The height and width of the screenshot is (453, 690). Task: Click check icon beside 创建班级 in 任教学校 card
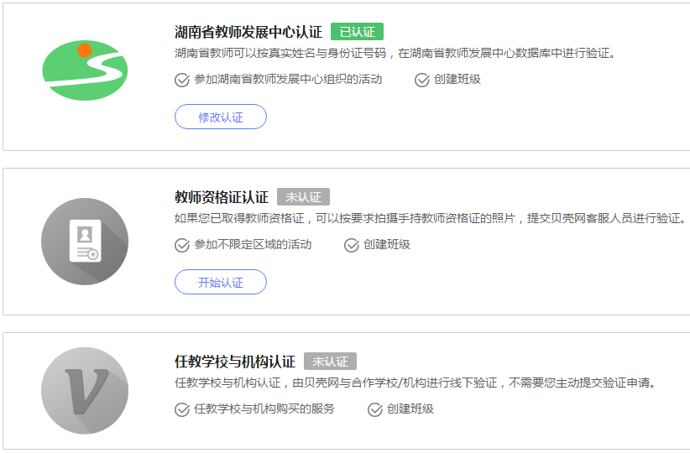375,409
